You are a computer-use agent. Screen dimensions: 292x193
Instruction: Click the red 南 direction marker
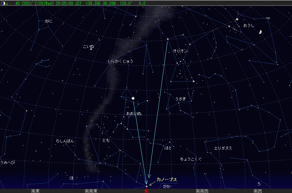point(146,191)
